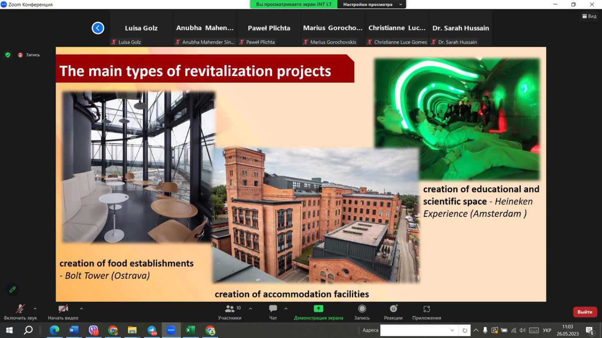This screenshot has height=338, width=602.
Task: Open the notification center icon
Action: tap(590, 330)
